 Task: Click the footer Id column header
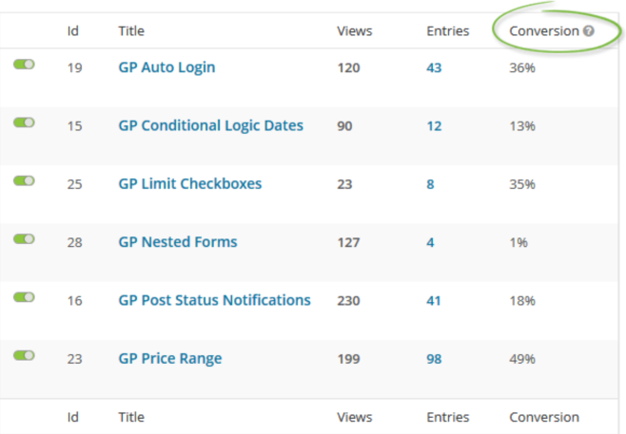tap(72, 417)
